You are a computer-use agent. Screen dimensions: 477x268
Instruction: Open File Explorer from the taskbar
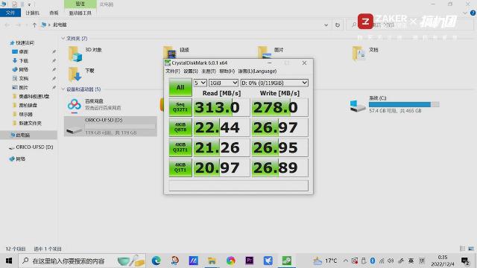212,261
